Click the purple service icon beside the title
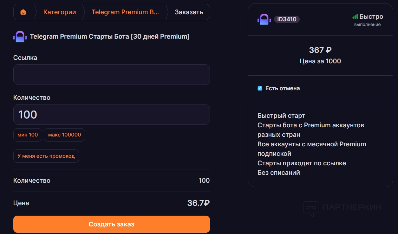398x234 pixels. click(19, 37)
